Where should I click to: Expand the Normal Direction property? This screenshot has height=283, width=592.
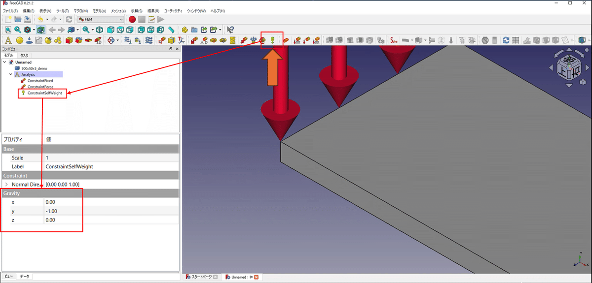click(x=6, y=184)
